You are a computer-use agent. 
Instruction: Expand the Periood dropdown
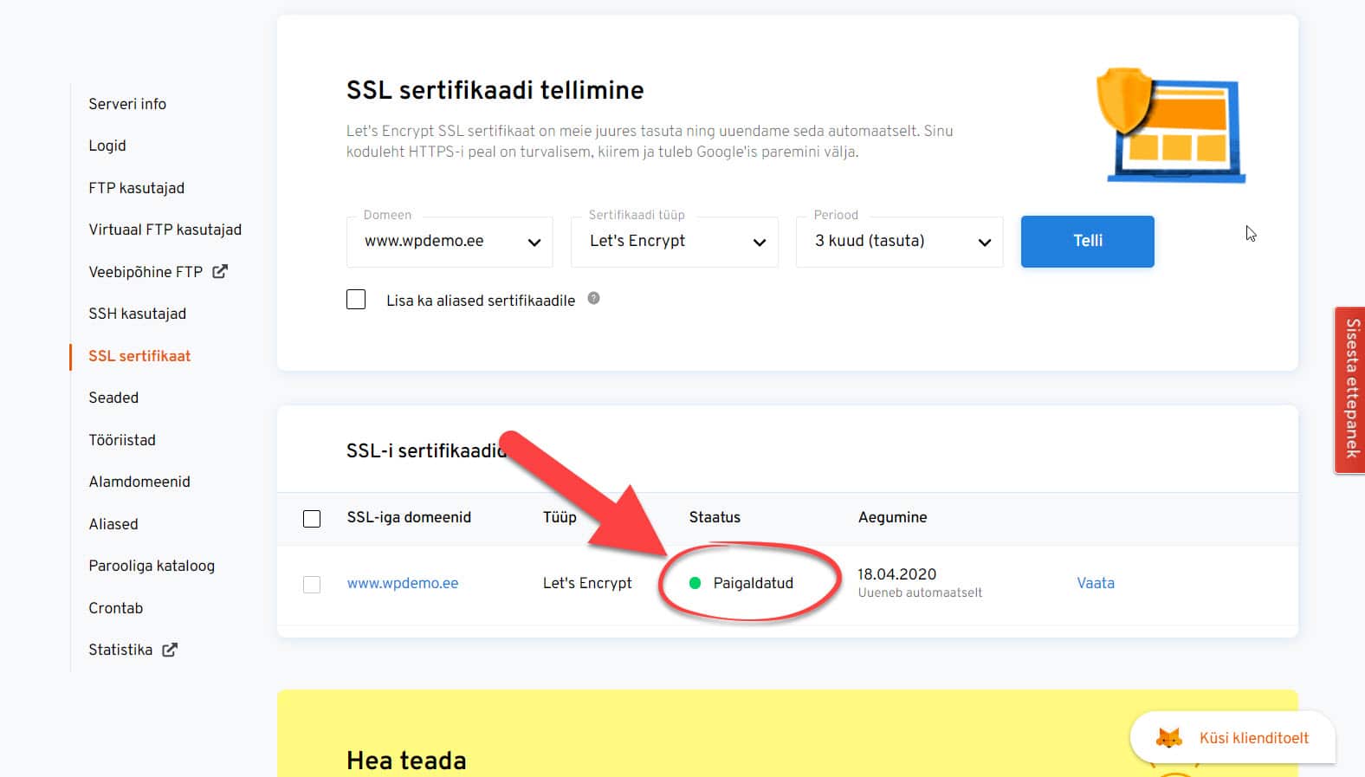[x=900, y=242]
